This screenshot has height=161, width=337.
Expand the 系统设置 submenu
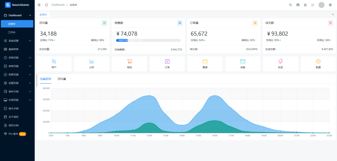(x=30, y=41)
